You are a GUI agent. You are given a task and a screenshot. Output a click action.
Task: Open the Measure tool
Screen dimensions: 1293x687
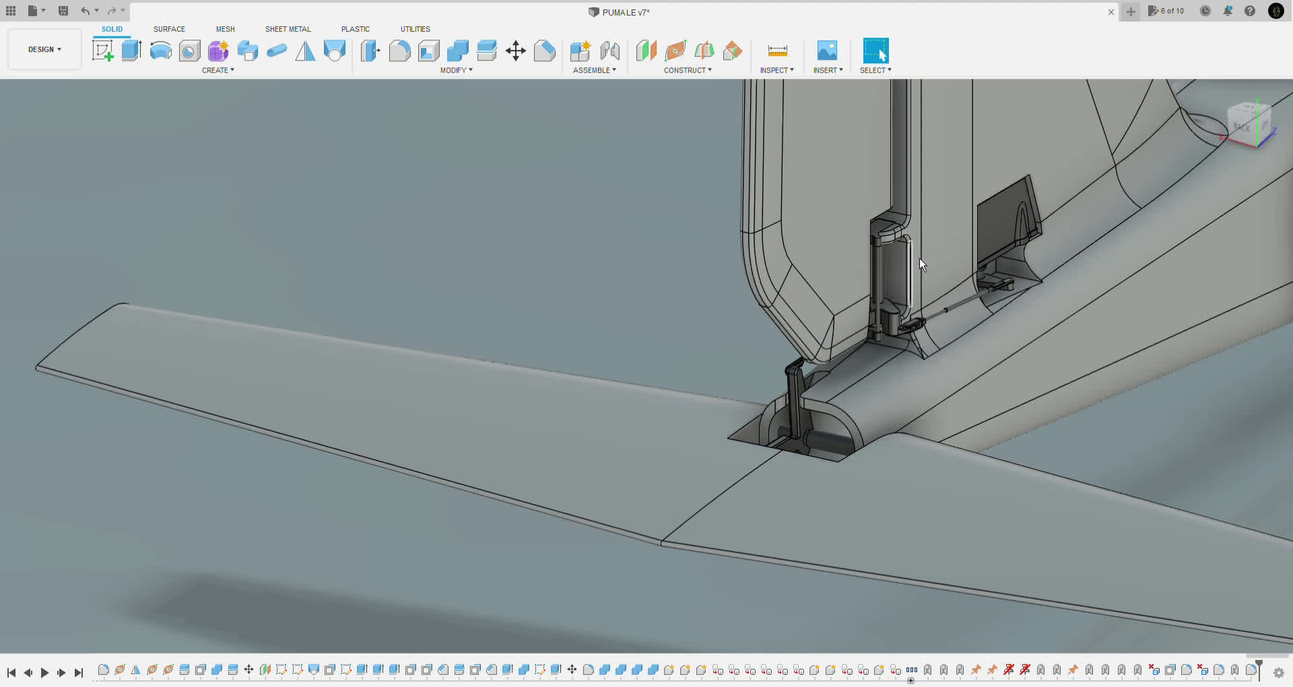pyautogui.click(x=777, y=51)
